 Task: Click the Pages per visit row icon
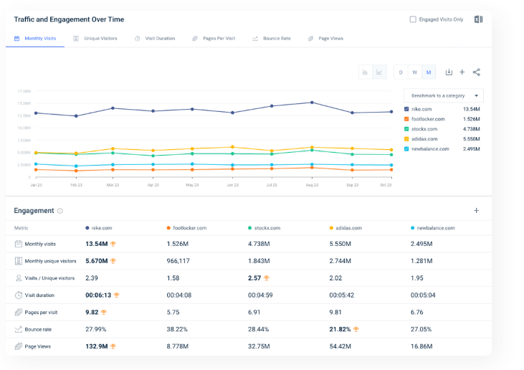pyautogui.click(x=19, y=312)
